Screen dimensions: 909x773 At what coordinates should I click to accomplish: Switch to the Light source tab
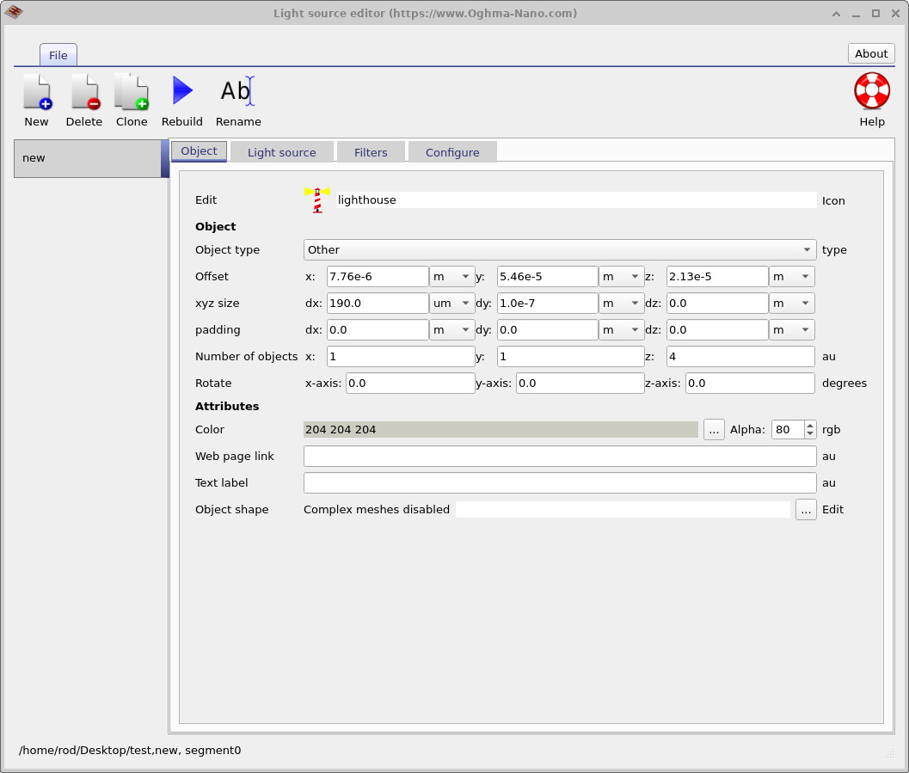click(x=281, y=151)
